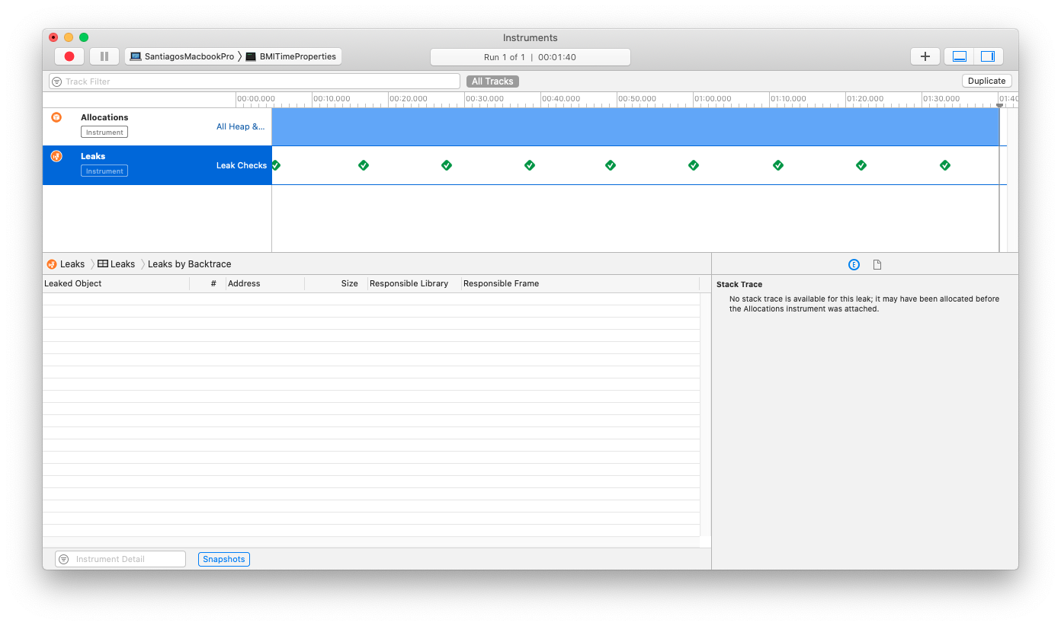
Task: Click the filter icon in Instrument Detail field
Action: (64, 559)
